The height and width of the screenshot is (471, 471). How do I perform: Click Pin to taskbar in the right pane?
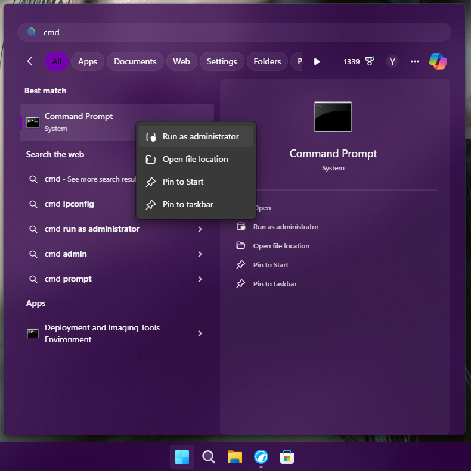tap(275, 284)
